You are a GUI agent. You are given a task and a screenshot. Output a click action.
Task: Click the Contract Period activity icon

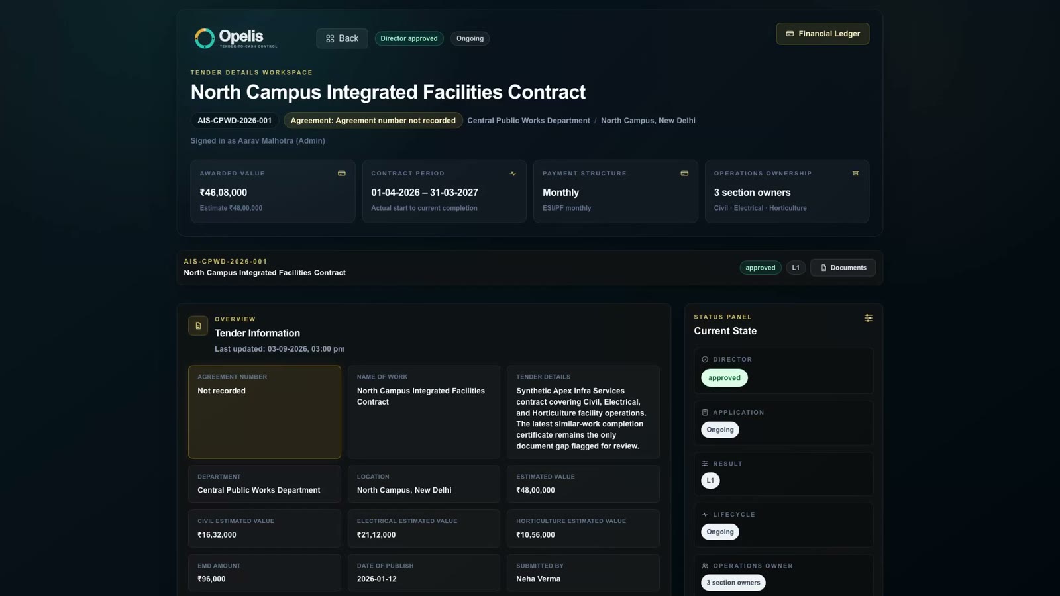tap(513, 174)
